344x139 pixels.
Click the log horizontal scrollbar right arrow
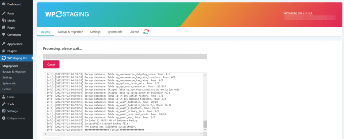pos(201,134)
